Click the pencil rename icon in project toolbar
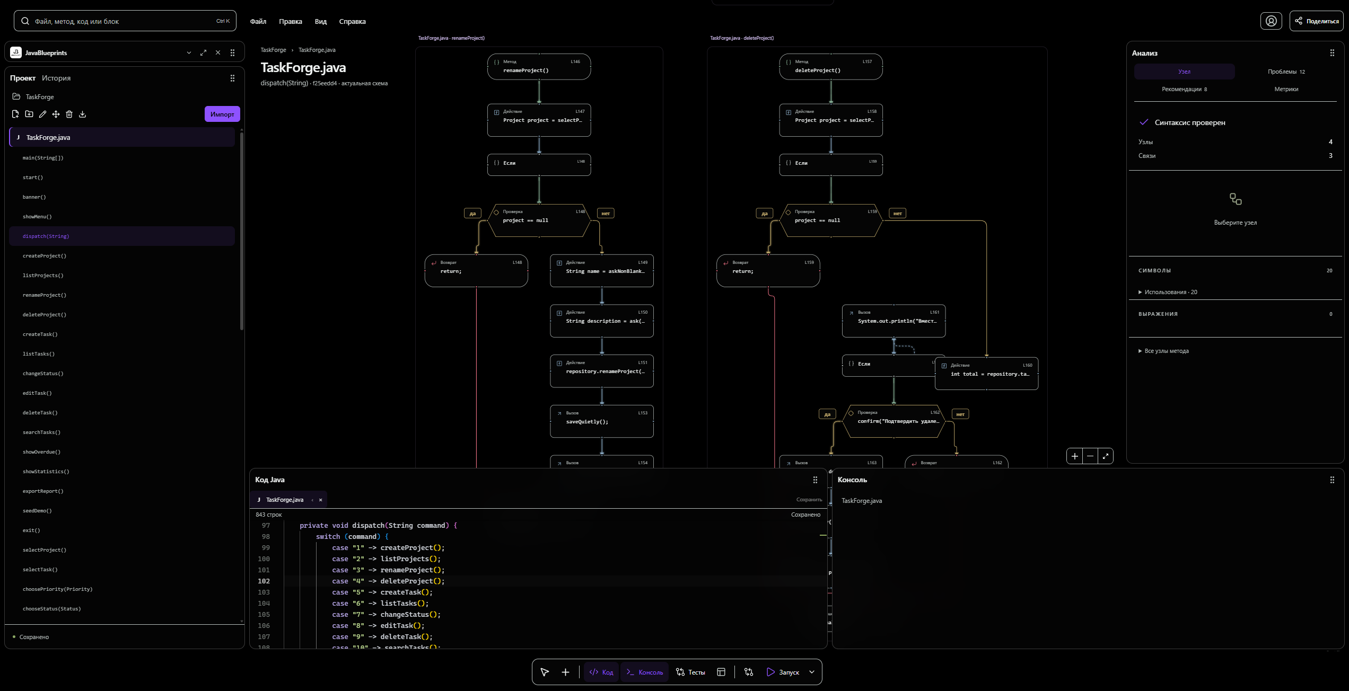This screenshot has width=1349, height=691. tap(42, 114)
